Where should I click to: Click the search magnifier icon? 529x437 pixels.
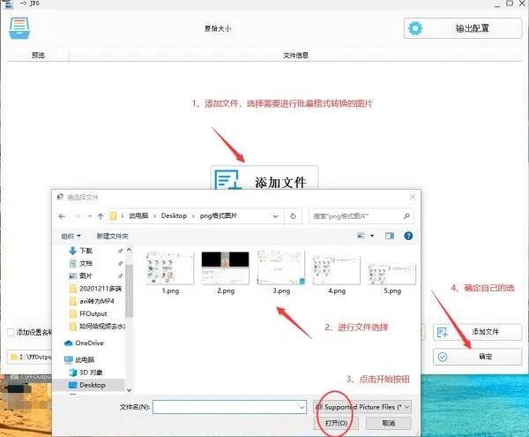406,216
